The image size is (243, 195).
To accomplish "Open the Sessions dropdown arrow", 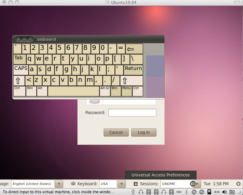I will [197, 184].
